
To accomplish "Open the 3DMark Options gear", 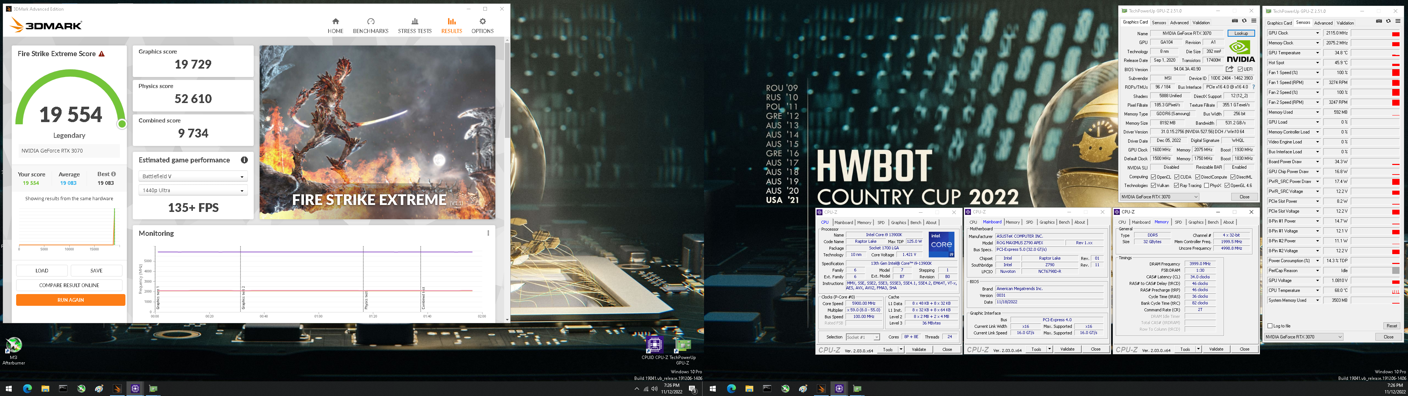I will pyautogui.click(x=482, y=26).
